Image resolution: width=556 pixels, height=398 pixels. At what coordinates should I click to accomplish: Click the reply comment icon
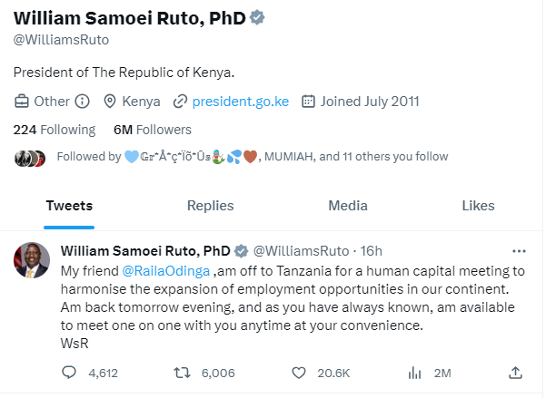(x=69, y=373)
